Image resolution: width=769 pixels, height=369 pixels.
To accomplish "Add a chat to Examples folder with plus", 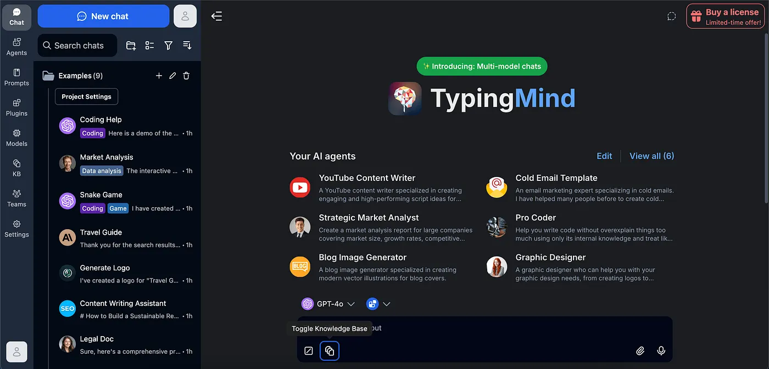I will click(159, 76).
